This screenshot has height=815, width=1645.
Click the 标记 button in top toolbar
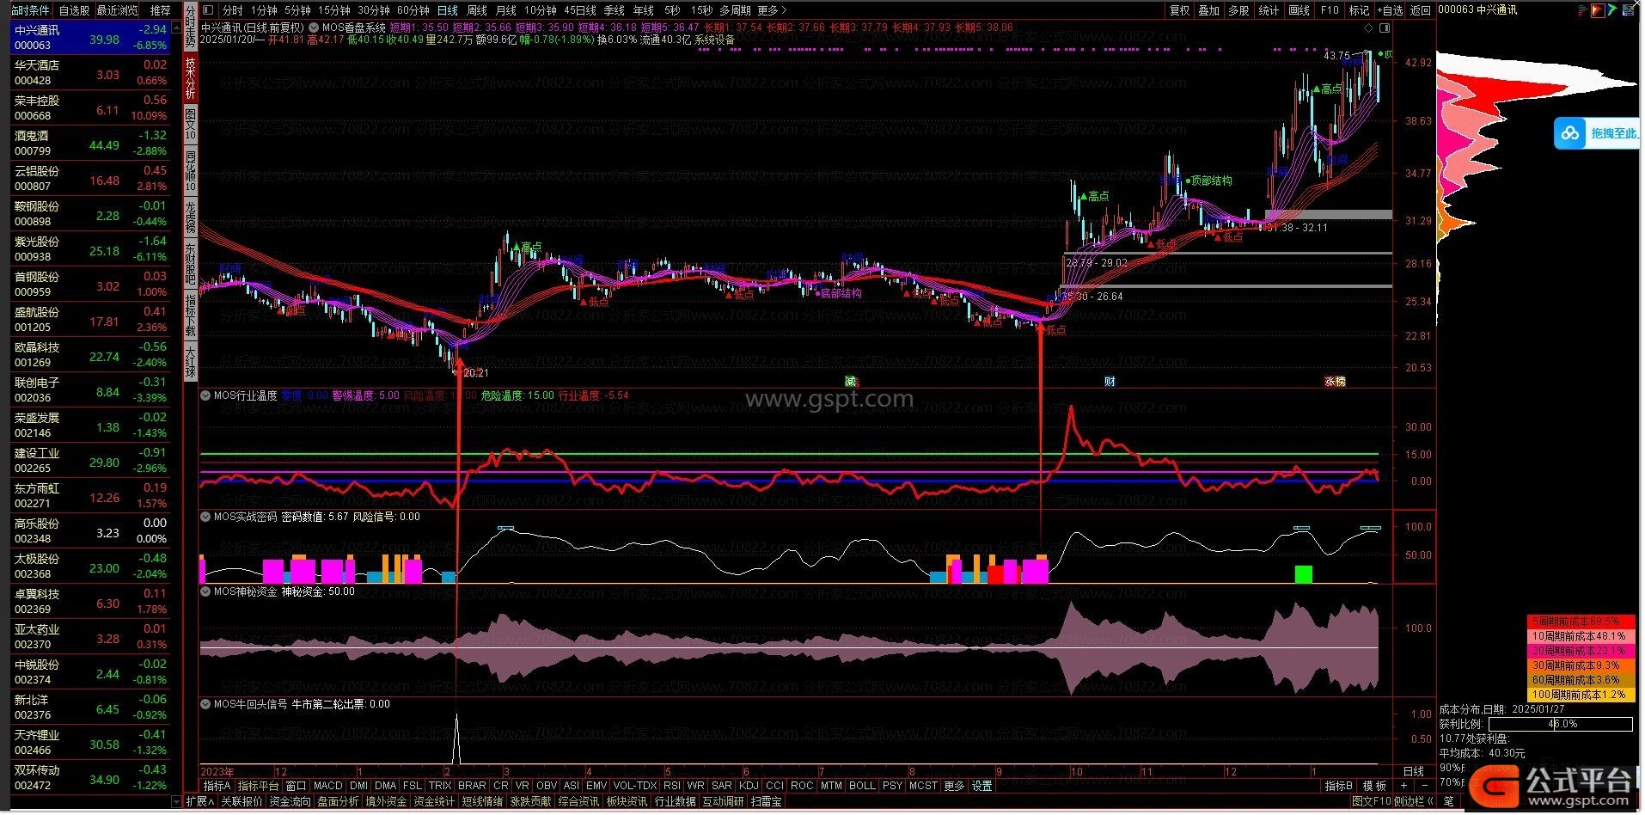(x=1359, y=10)
